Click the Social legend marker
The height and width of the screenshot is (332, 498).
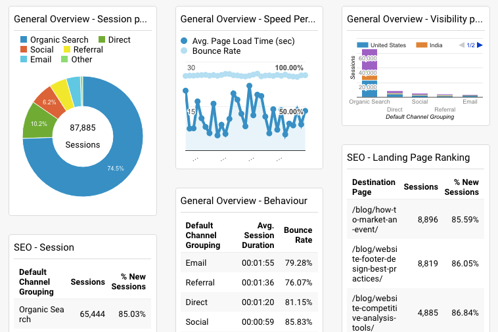pos(24,50)
